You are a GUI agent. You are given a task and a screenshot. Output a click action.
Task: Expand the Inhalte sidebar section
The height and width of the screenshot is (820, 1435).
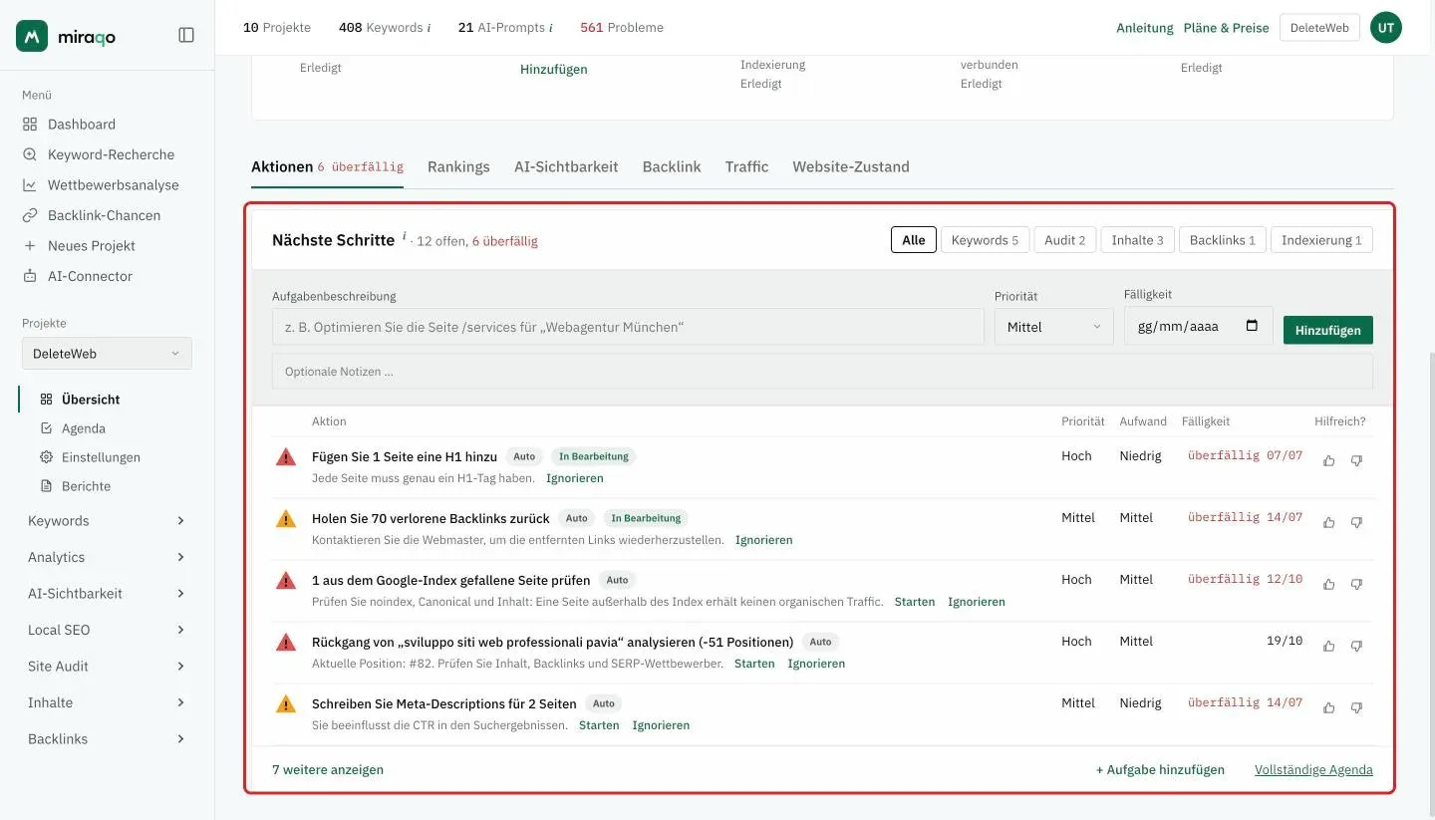click(x=107, y=702)
